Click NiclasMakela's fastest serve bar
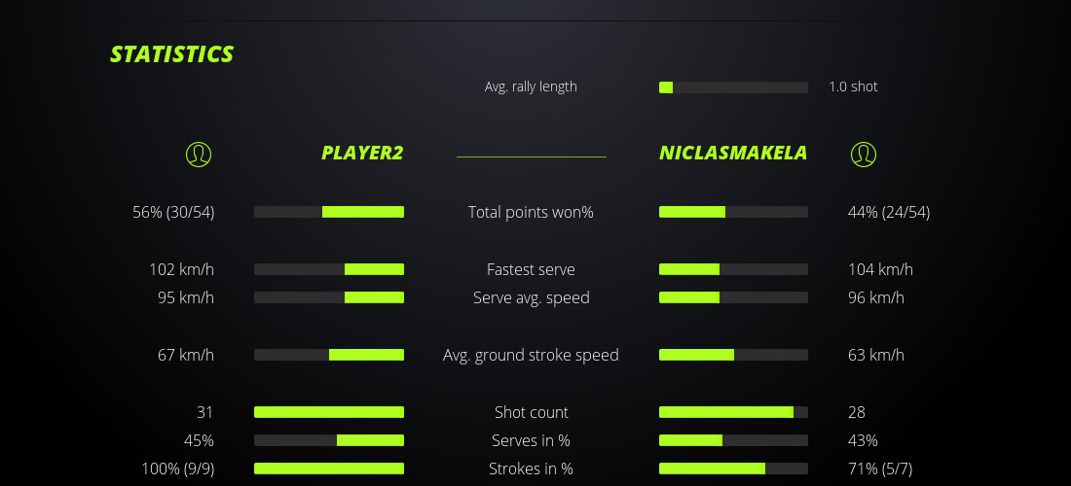 point(733,269)
